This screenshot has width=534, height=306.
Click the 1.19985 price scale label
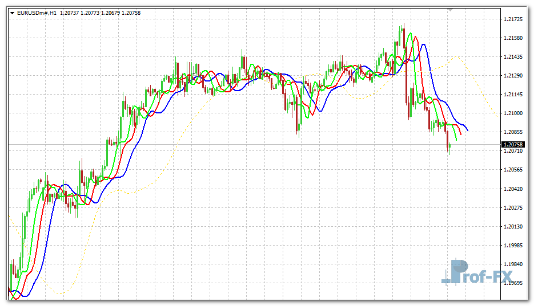tap(514, 245)
